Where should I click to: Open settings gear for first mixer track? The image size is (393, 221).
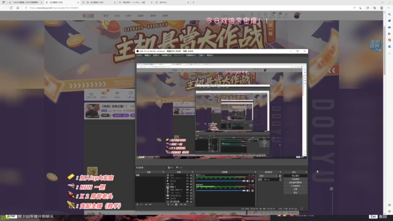tap(253, 181)
